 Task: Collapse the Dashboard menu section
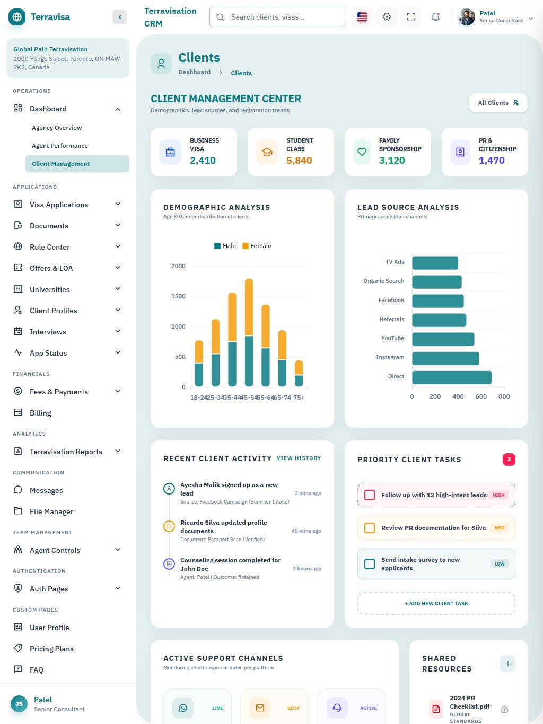tap(118, 109)
